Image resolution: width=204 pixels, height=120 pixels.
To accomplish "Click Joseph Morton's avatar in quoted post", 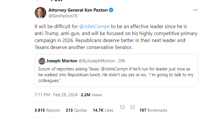I will pos(42,61).
